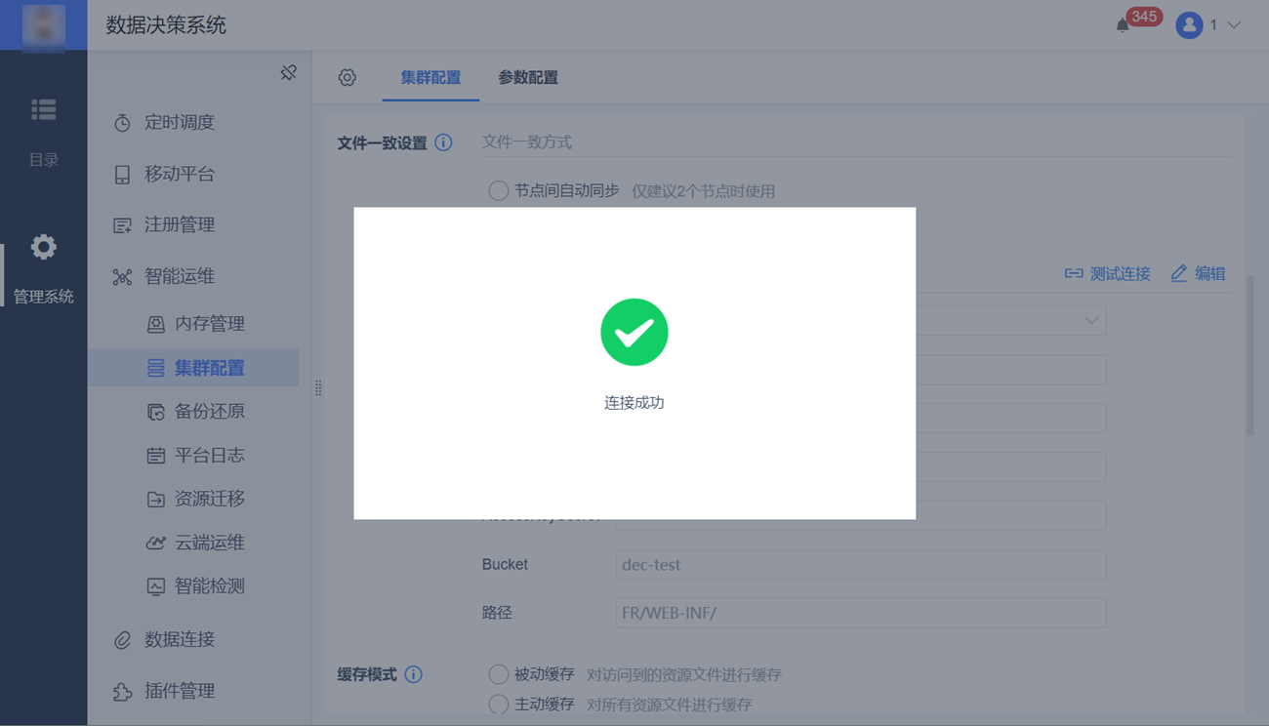The height and width of the screenshot is (726, 1269).
Task: Click the info icon next to 缓存模式
Action: (413, 674)
